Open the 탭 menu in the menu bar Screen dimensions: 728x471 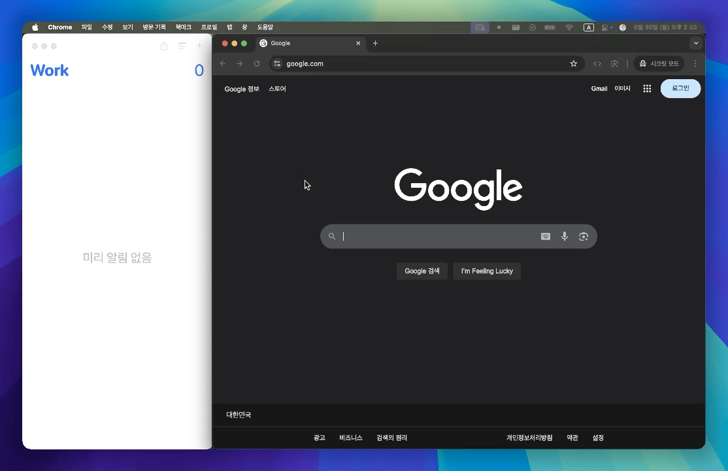click(229, 27)
